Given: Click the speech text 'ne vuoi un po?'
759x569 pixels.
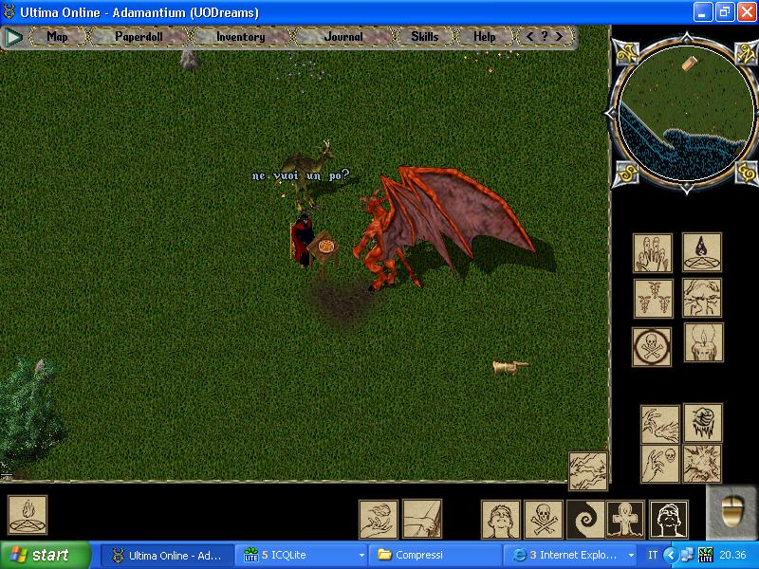Looking at the screenshot, I should point(300,175).
